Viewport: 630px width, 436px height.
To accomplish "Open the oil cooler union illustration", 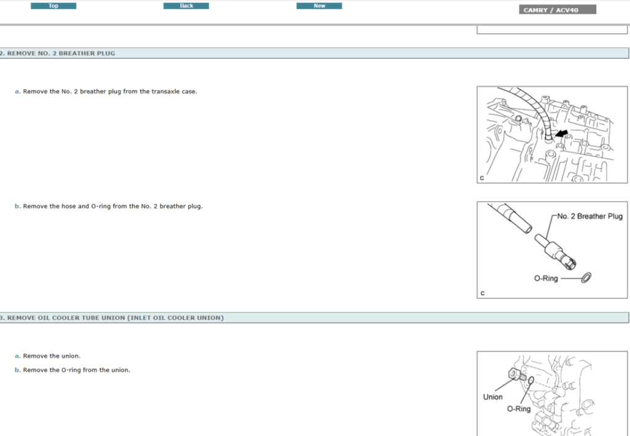I will point(551,394).
